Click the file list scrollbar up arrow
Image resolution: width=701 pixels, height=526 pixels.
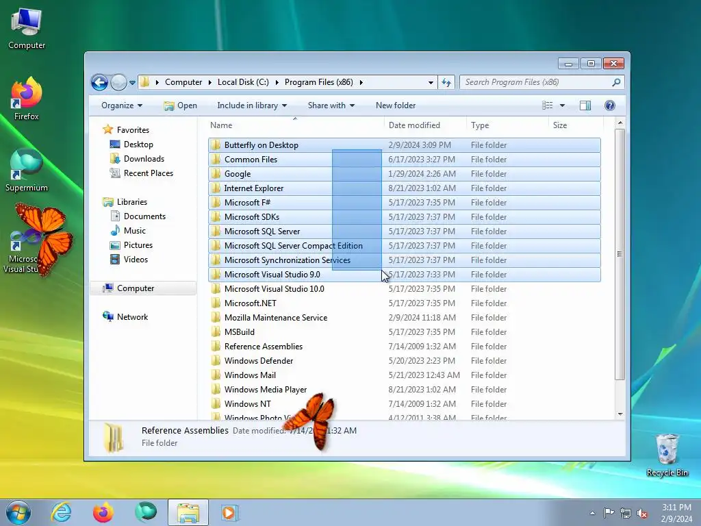[x=620, y=123]
